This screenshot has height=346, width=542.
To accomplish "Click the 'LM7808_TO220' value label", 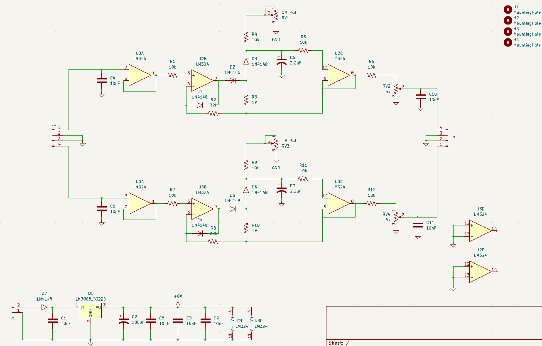I will pyautogui.click(x=91, y=299).
